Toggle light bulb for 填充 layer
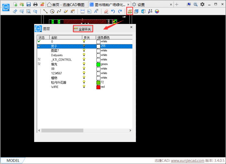Screen dimensions: 226x164 [85, 64]
